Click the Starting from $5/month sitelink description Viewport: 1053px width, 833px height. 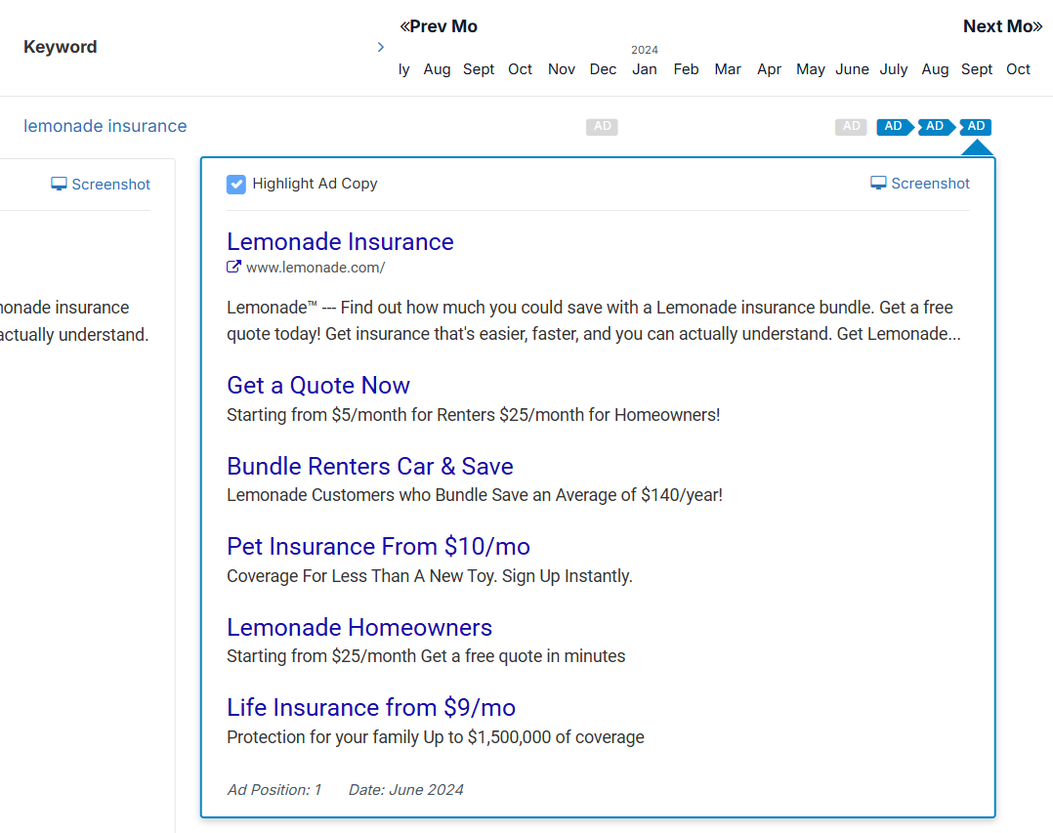tap(473, 415)
